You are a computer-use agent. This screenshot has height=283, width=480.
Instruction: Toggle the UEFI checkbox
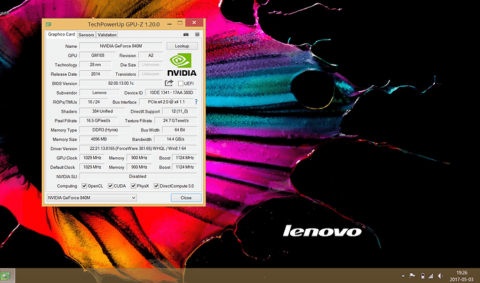coord(181,83)
